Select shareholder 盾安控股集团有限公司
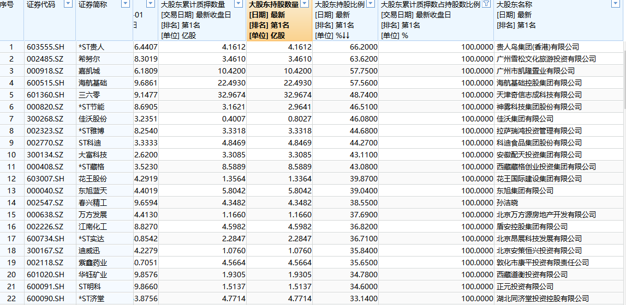Image resolution: width=626 pixels, height=305 pixels. [532, 227]
